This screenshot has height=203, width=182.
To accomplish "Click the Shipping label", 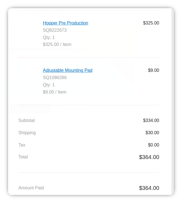I will [27, 133].
